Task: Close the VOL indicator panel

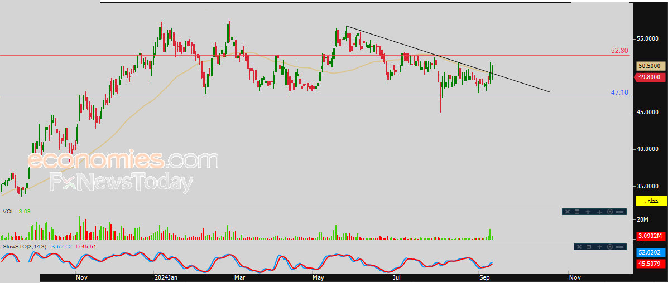Action: pyautogui.click(x=568, y=212)
